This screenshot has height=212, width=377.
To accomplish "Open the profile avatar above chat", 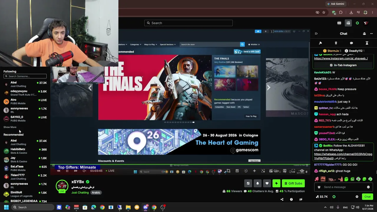I will 366,23.
